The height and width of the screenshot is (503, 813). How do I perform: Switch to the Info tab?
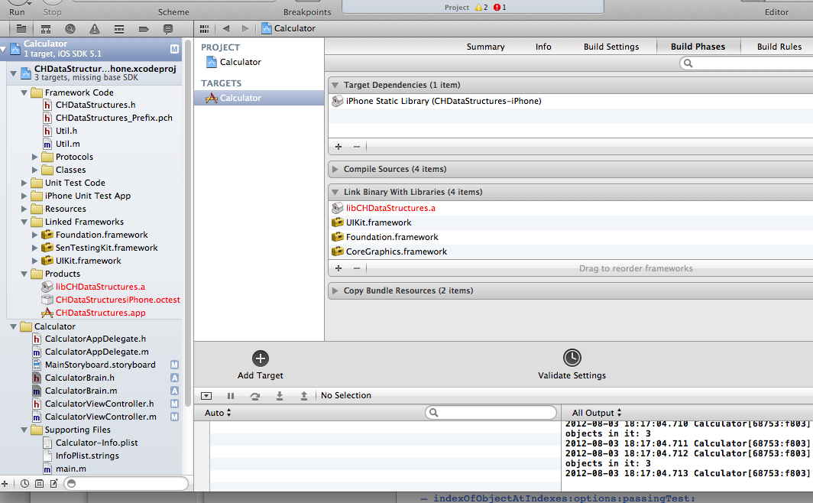543,47
